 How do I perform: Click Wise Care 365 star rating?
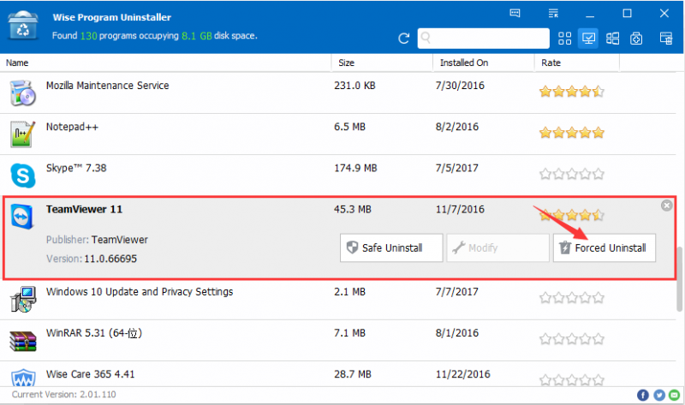pyautogui.click(x=571, y=380)
